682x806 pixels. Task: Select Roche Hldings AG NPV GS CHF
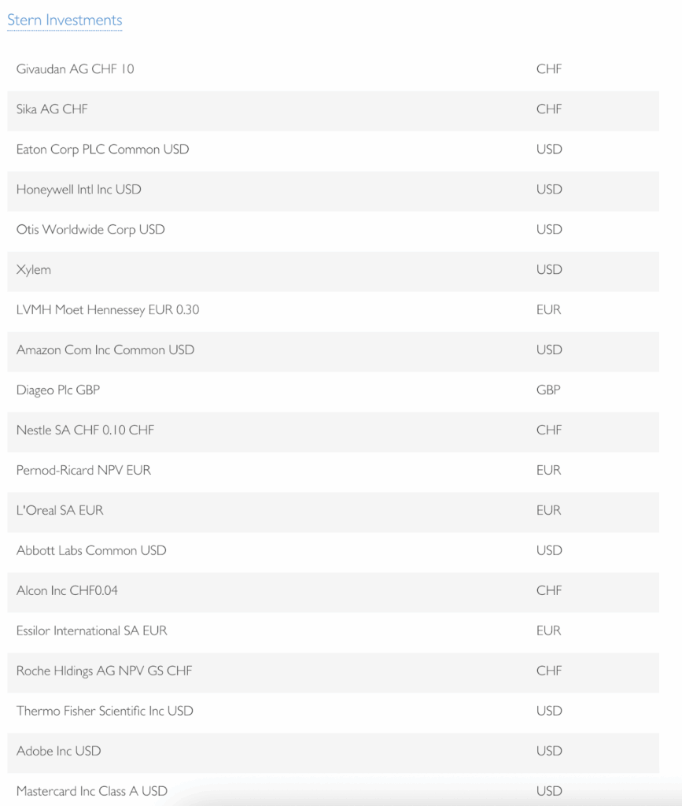[104, 671]
